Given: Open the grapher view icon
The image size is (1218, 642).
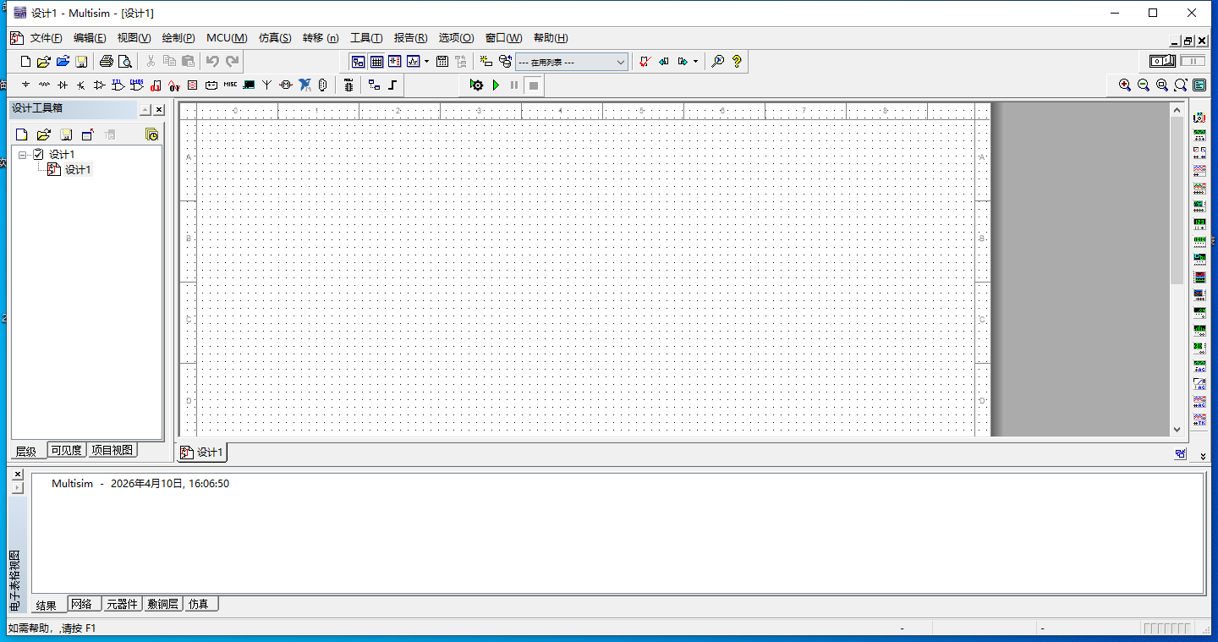Looking at the screenshot, I should 414,62.
